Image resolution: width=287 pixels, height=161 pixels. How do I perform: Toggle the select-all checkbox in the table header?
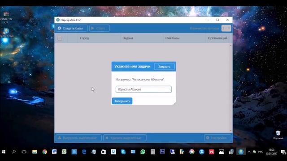60,38
